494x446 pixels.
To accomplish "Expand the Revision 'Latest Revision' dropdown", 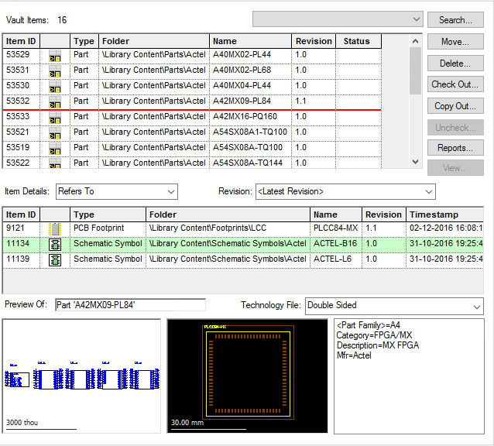I will 345,191.
